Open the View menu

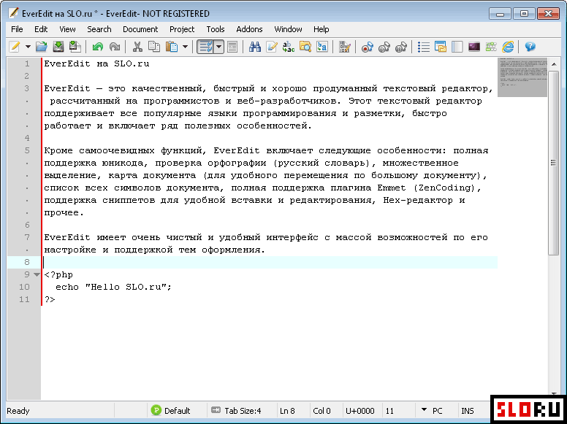point(67,29)
